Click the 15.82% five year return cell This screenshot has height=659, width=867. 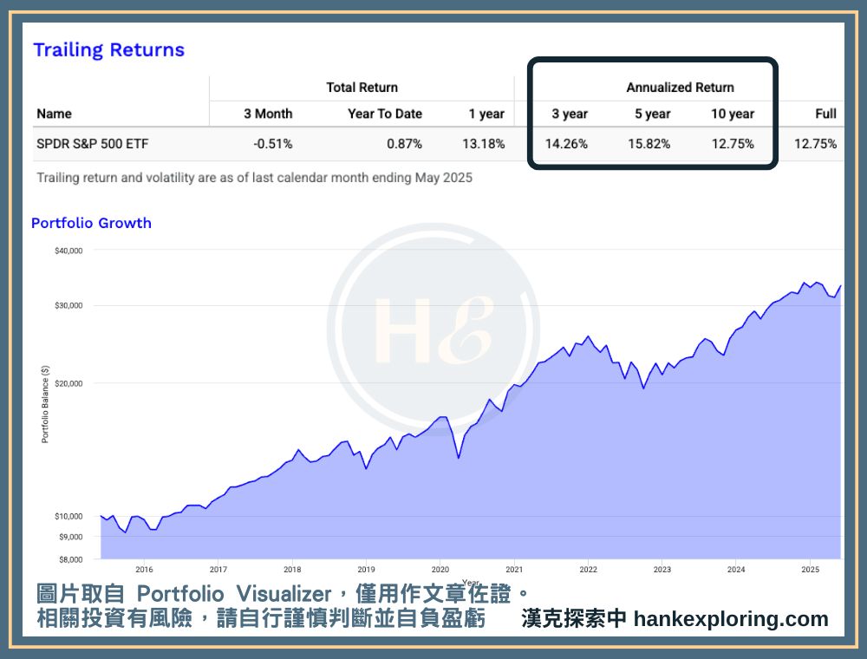[649, 144]
